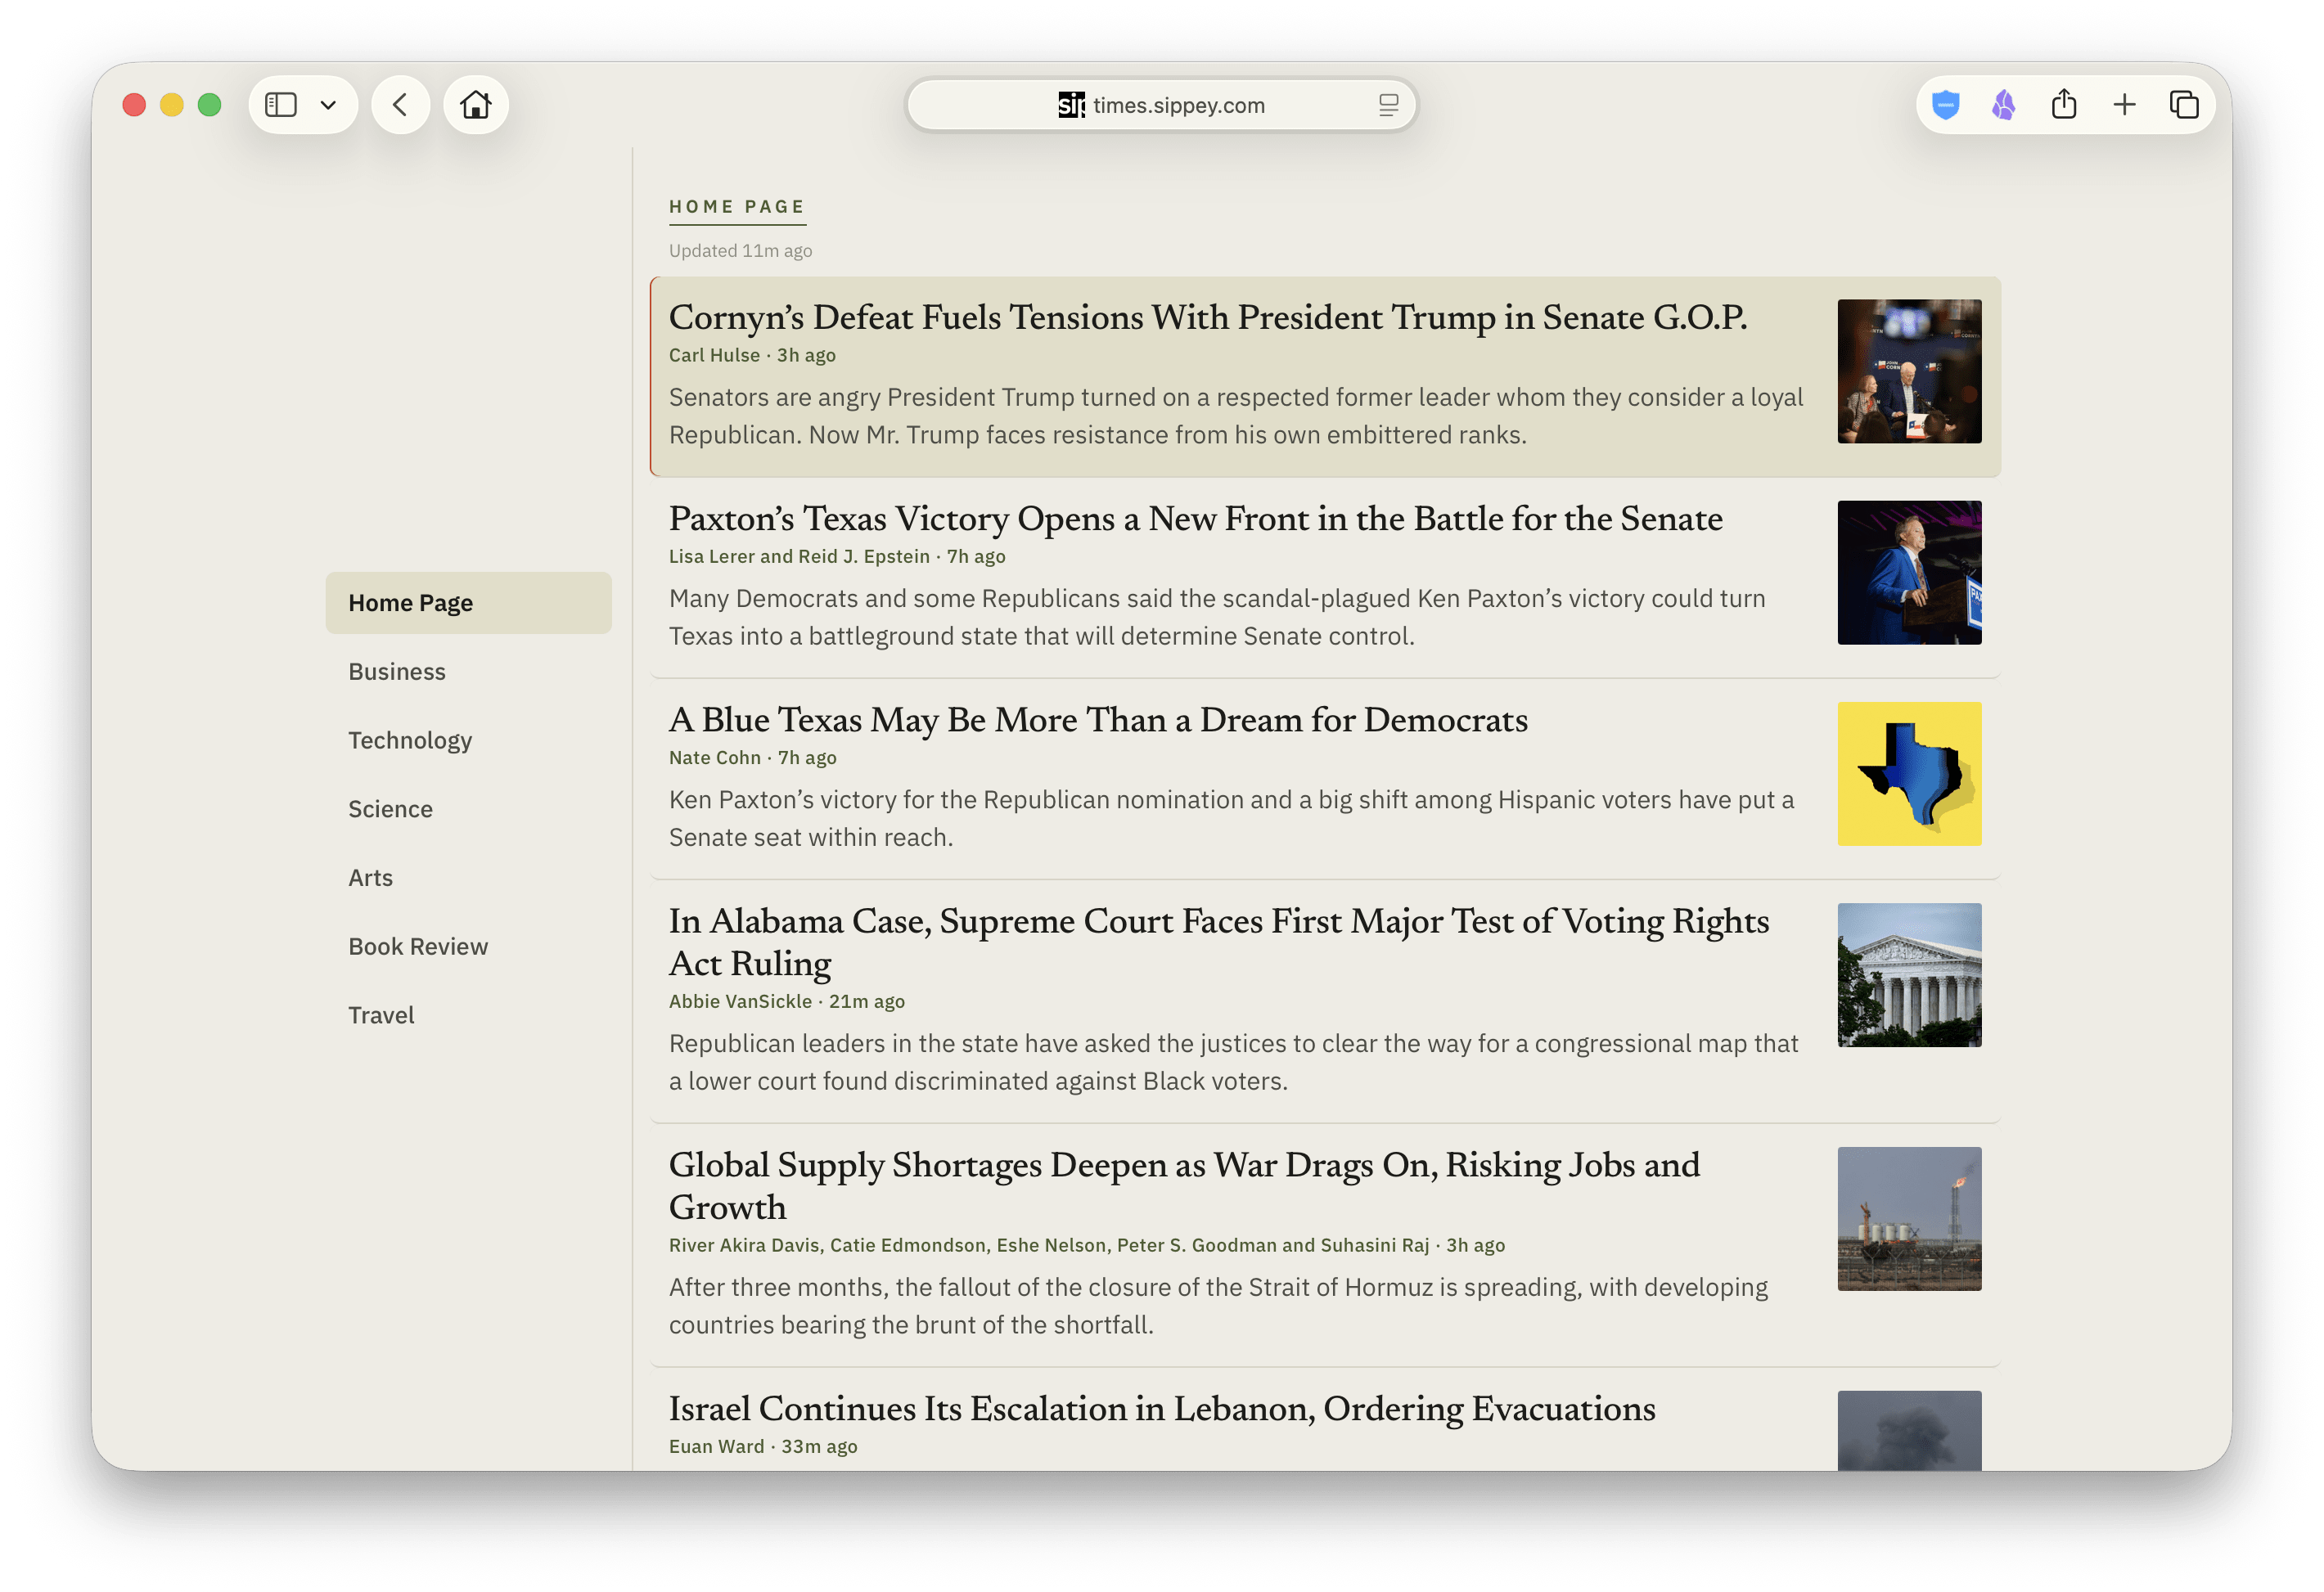Click the Paxton podium photo thumbnail
2324x1592 pixels.
1909,573
